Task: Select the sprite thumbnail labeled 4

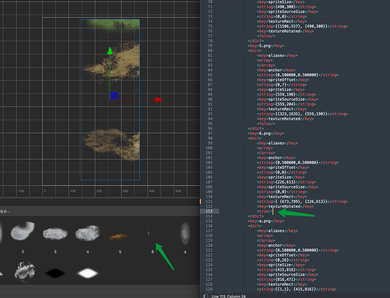Action: coord(87,233)
